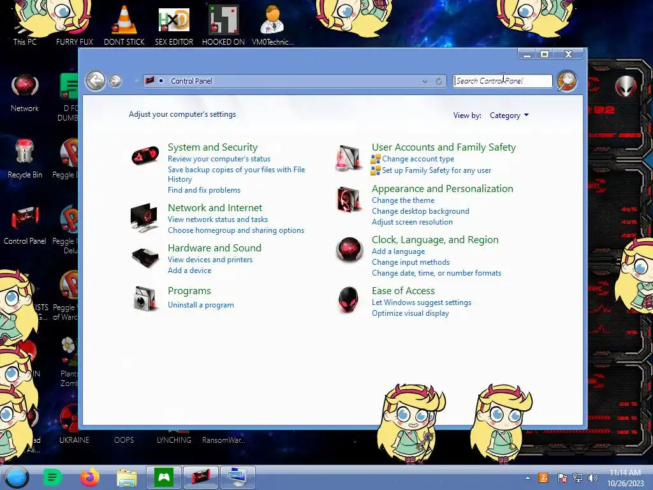Click Save backup copies with File History
653x490 pixels.
[x=236, y=174]
